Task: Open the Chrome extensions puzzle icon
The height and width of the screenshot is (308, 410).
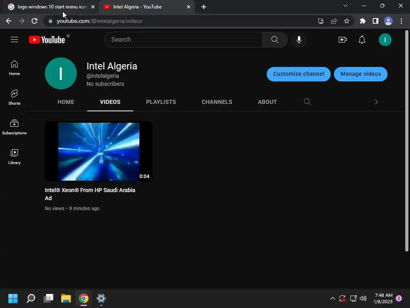Action: point(362,21)
